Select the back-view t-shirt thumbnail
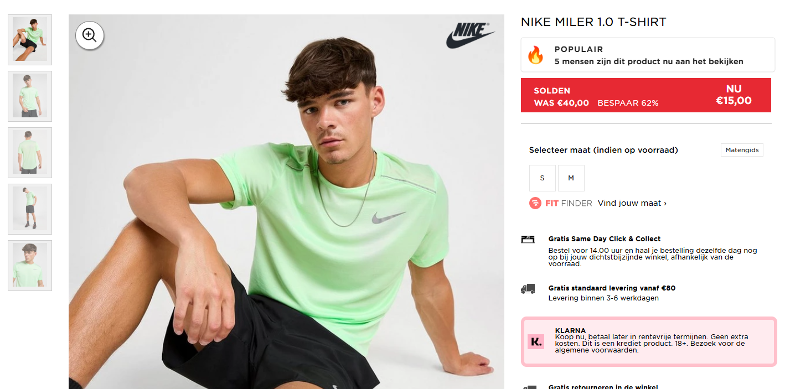This screenshot has width=790, height=389. click(x=29, y=152)
